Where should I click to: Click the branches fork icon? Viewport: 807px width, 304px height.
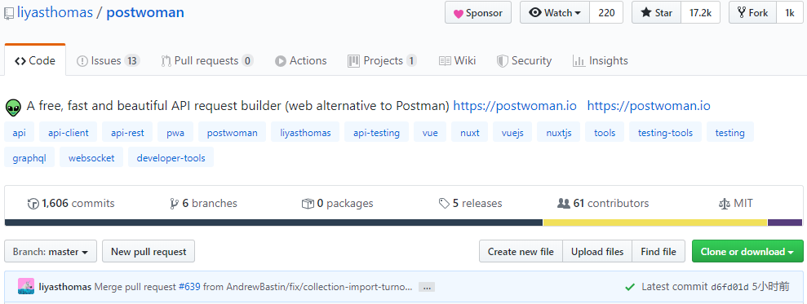174,204
